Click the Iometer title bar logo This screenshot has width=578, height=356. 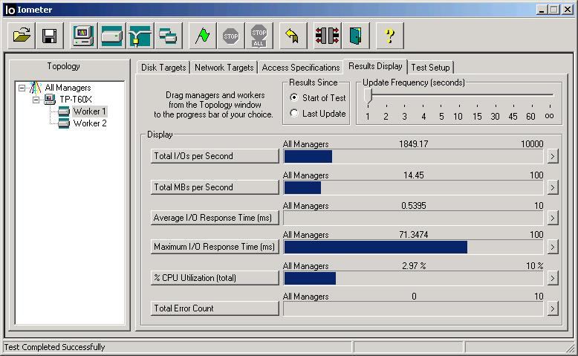pyautogui.click(x=10, y=10)
